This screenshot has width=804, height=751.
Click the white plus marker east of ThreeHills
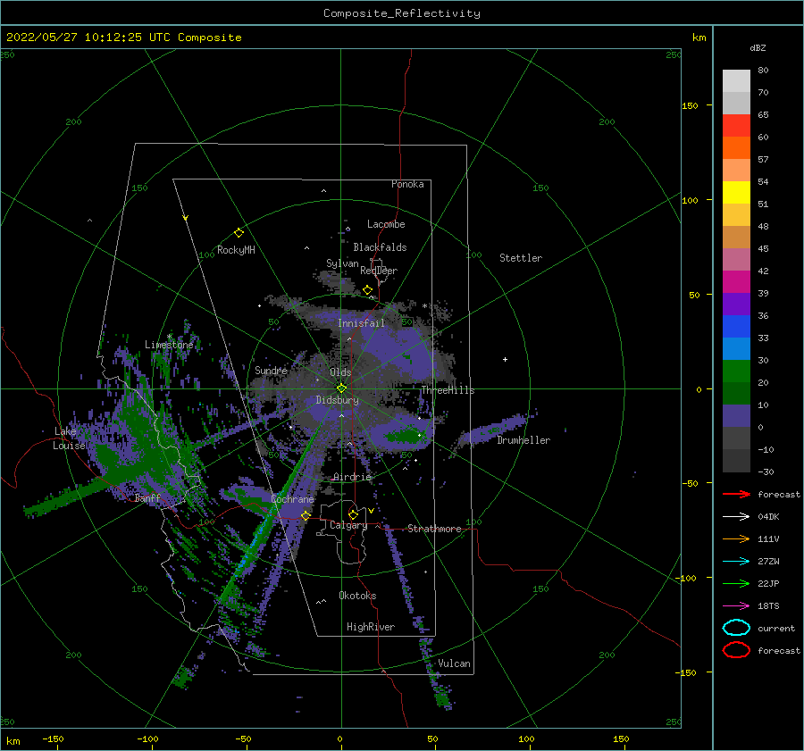click(505, 359)
